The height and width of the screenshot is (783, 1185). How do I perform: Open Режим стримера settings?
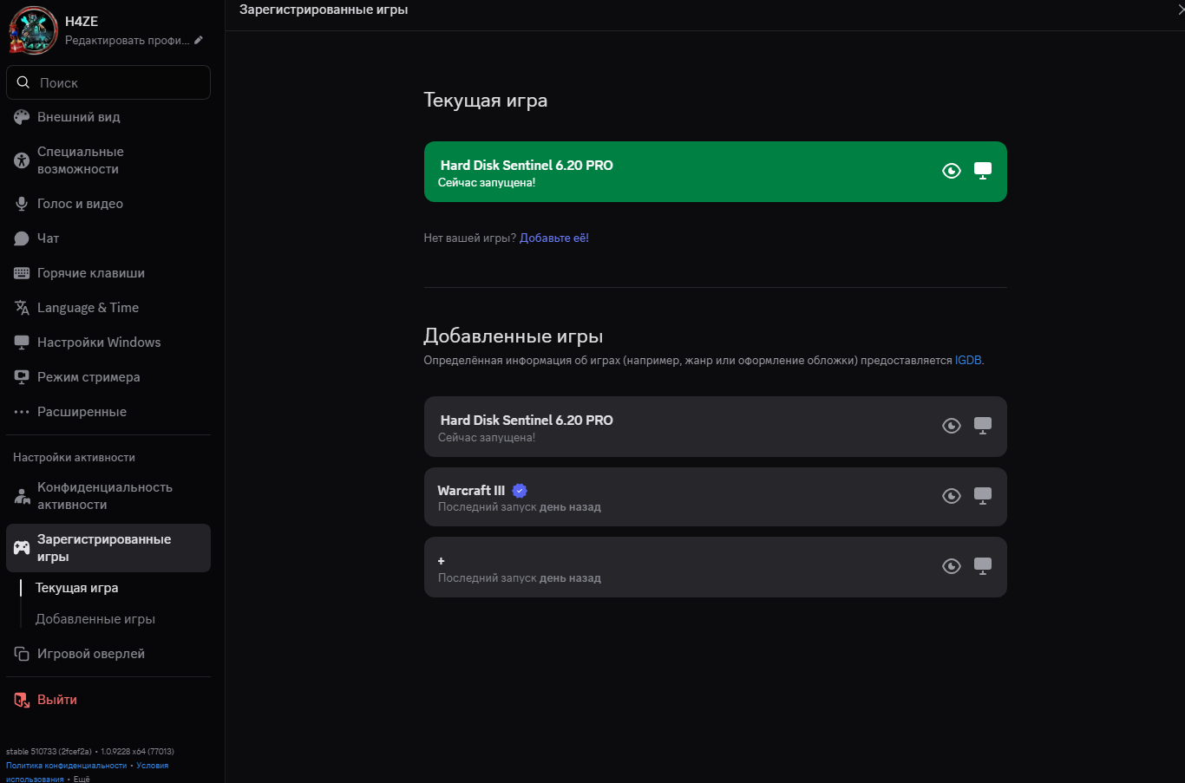coord(88,377)
